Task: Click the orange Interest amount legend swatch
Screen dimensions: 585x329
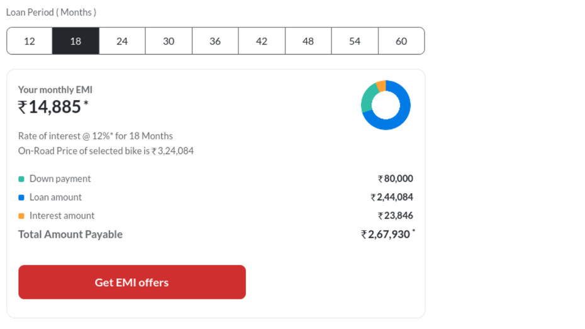Action: (x=21, y=216)
